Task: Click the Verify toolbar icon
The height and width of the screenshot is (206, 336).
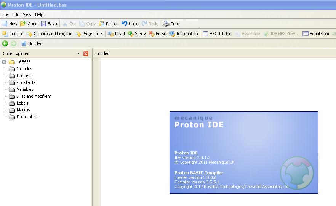Action: tap(131, 34)
